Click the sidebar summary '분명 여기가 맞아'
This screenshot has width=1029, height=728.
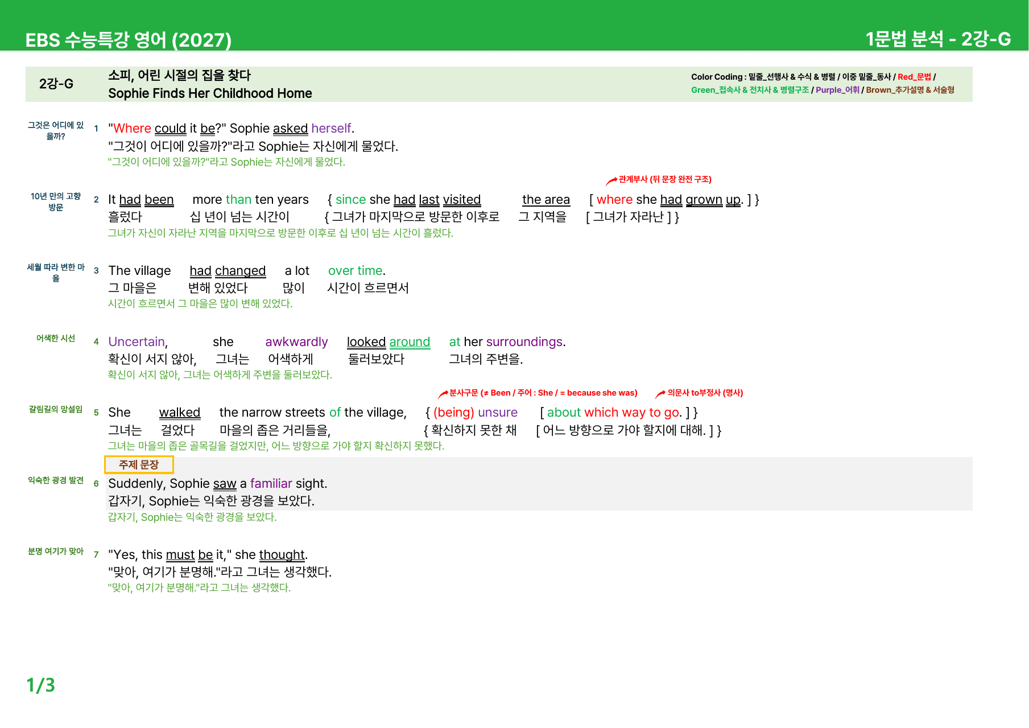(56, 551)
